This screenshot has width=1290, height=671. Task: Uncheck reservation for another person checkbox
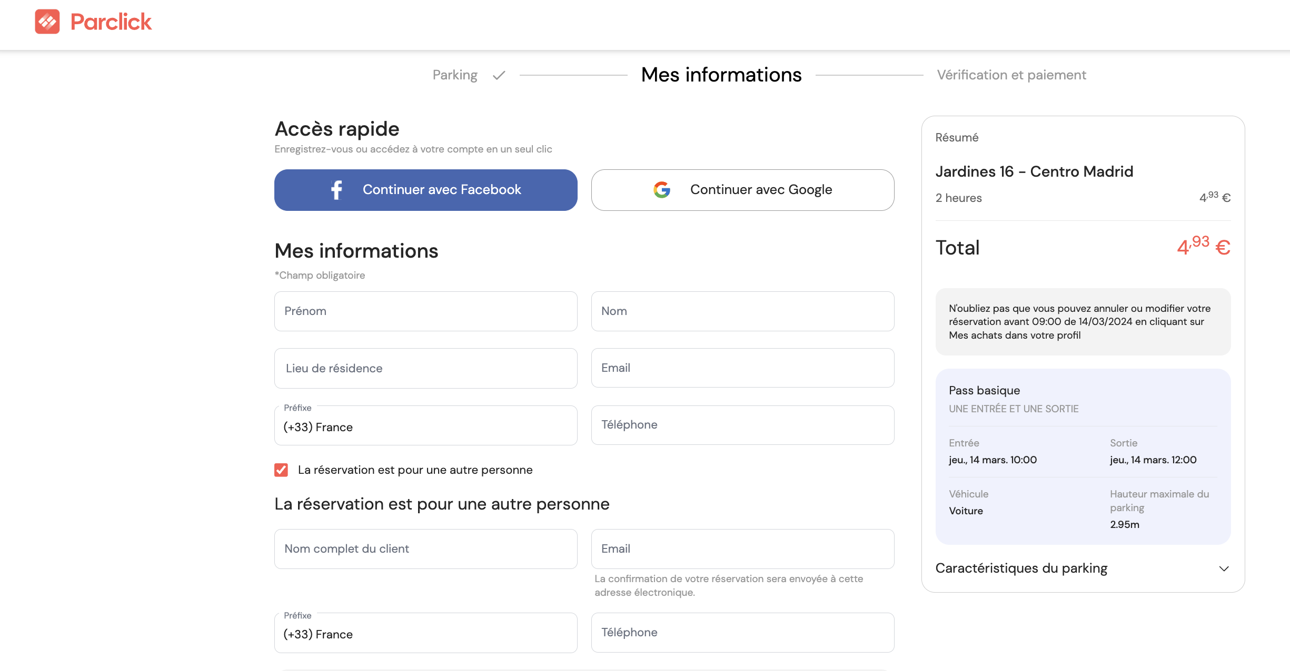pos(281,470)
